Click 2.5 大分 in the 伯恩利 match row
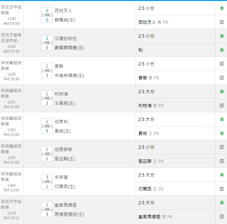The height and width of the screenshot is (224, 227). 146,119
